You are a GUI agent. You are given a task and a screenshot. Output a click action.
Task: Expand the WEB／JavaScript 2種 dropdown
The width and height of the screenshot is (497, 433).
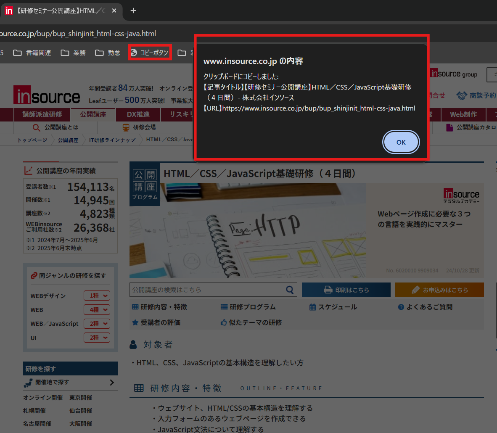pos(97,324)
